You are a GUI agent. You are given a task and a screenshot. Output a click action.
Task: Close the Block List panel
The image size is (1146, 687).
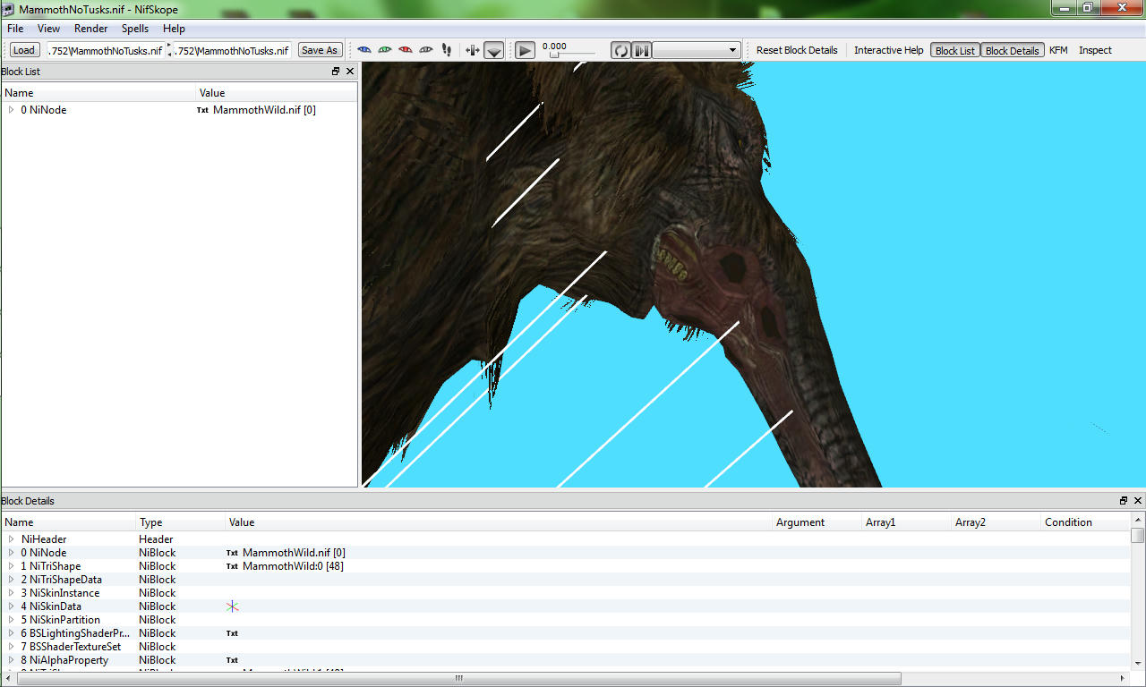coord(350,72)
